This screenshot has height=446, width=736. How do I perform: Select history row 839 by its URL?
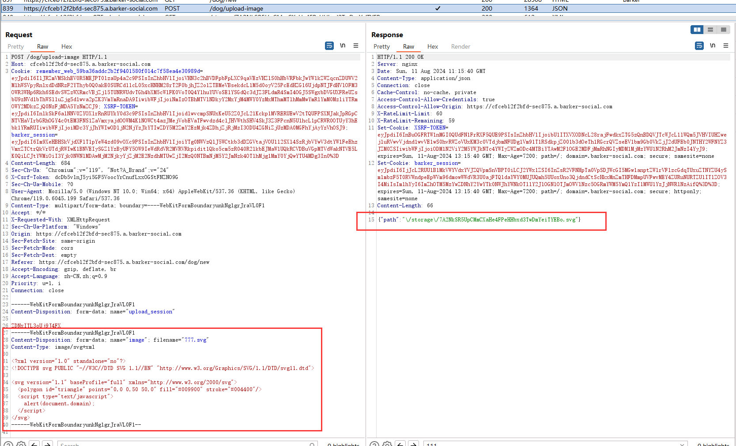click(x=91, y=8)
